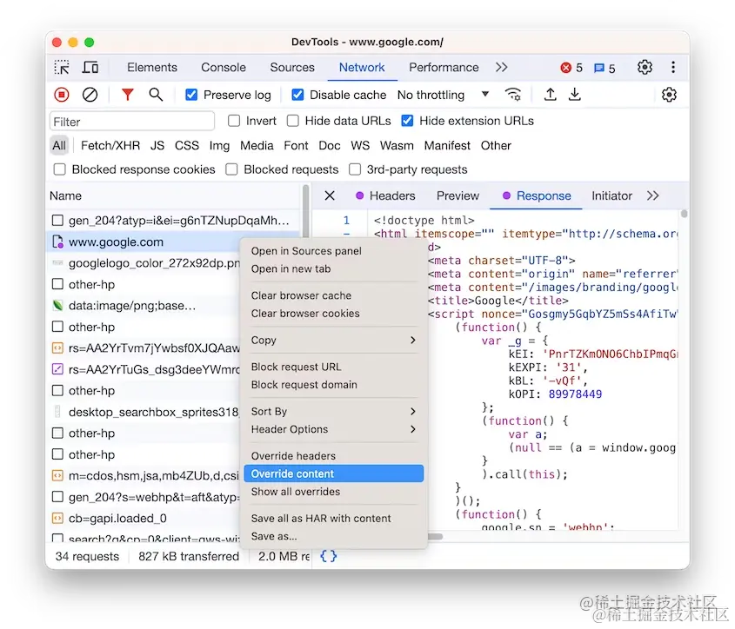Viewport: 735px width, 629px height.
Task: Click the request list vertical scrollbar
Action: point(306,211)
